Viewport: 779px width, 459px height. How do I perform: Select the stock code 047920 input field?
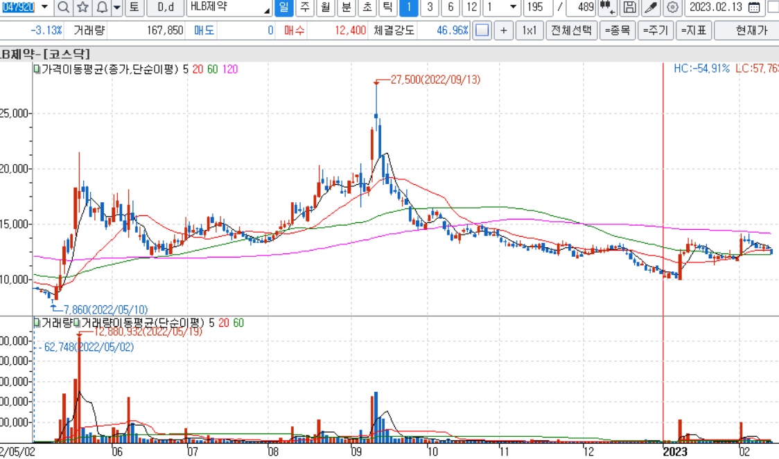pyautogui.click(x=19, y=8)
